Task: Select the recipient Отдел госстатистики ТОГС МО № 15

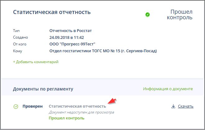Action: [103, 51]
